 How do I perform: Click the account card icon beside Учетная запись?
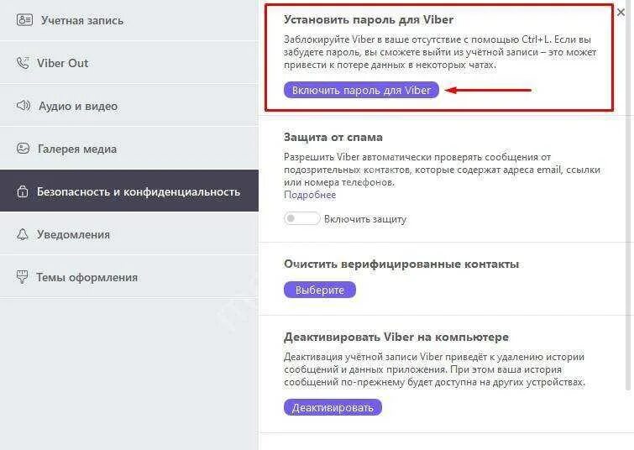point(24,19)
